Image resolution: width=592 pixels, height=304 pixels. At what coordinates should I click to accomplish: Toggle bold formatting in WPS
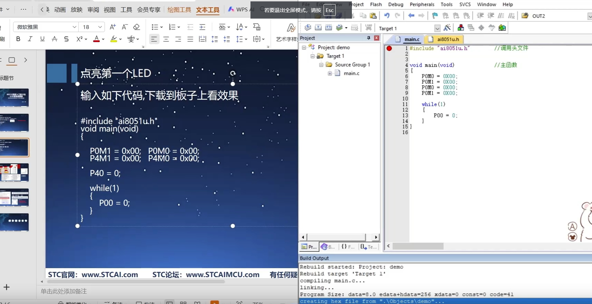tap(18, 39)
